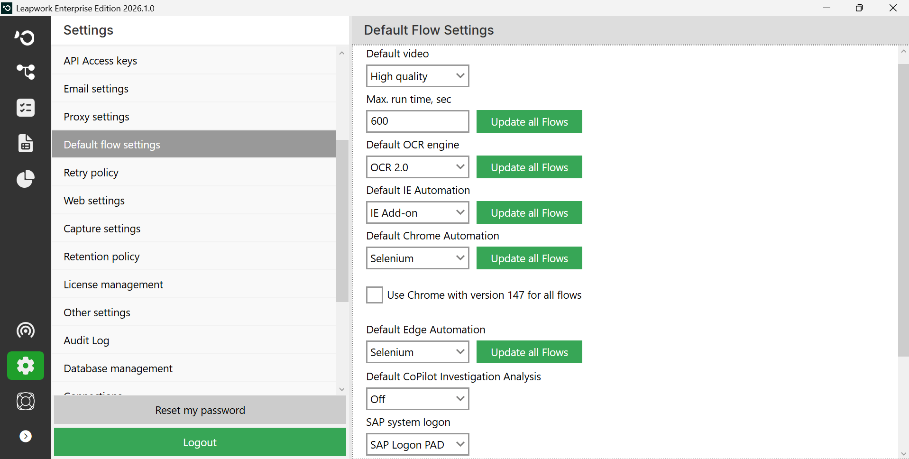
Task: Open Retry policy settings
Action: pyautogui.click(x=194, y=173)
